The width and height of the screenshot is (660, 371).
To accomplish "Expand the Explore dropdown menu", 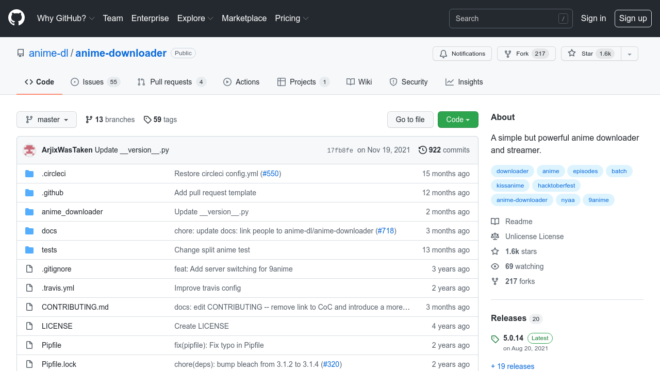I will [x=195, y=18].
